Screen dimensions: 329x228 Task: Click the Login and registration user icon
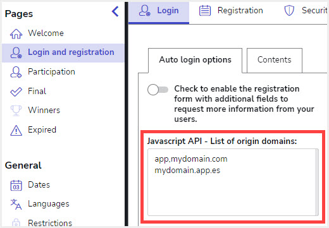tap(16, 52)
